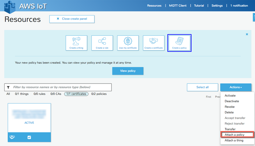Open the Create a certificate tile
Screen dimensions: 255x146
click(154, 43)
